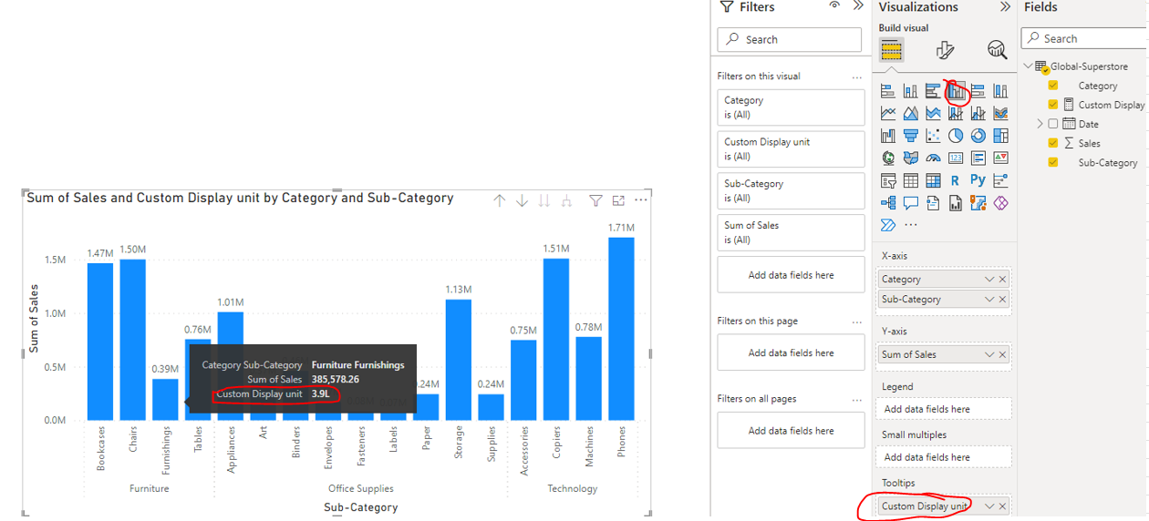Open Category X-axis field dropdown
Screen dimensions: 1149x521
pyautogui.click(x=989, y=280)
